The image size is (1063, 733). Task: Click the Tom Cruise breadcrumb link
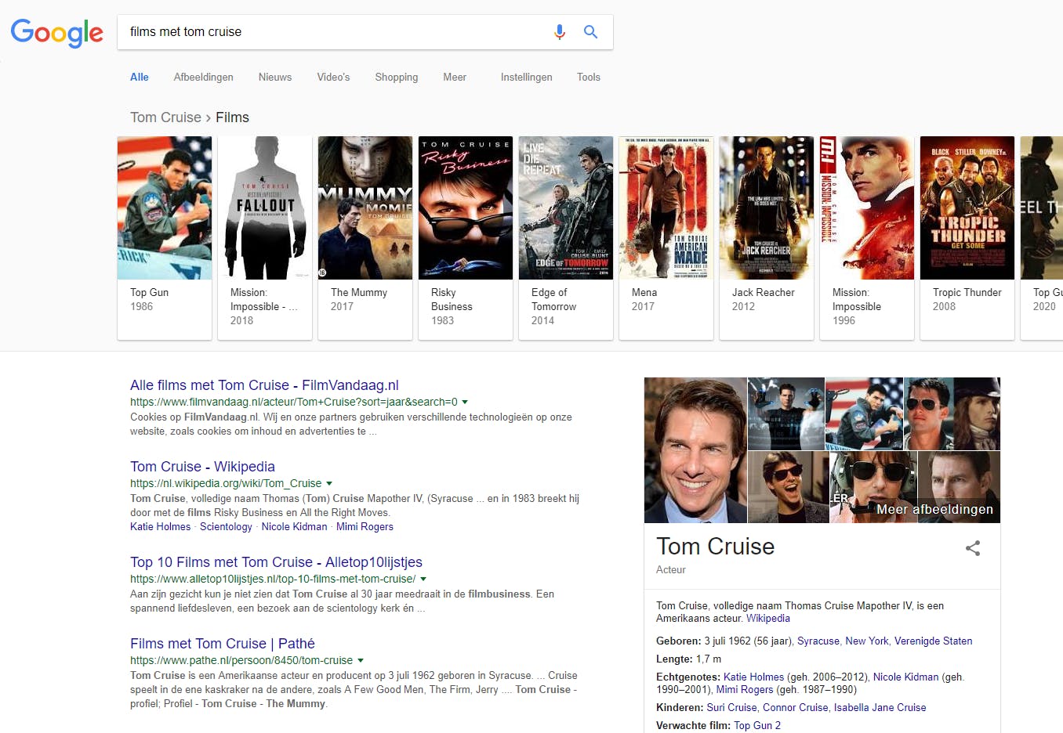(x=165, y=117)
